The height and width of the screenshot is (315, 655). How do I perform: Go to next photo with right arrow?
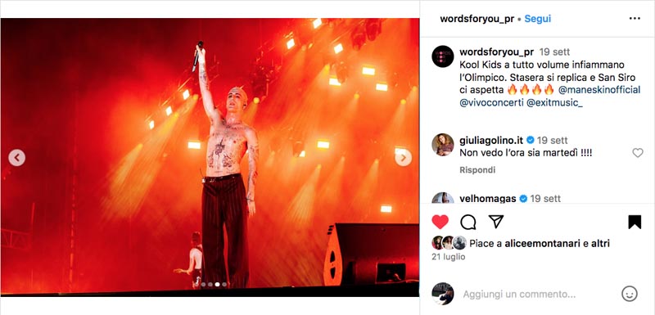point(403,157)
